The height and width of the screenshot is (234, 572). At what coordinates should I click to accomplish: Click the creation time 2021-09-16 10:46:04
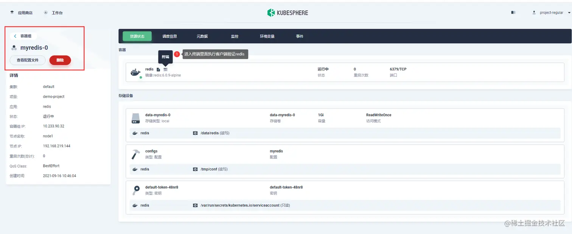click(60, 176)
